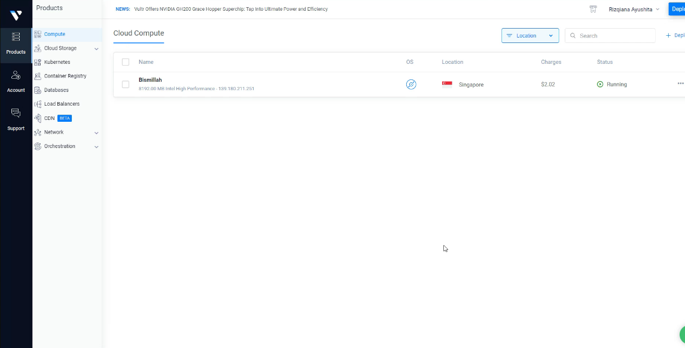
Task: Open the Support chat icon
Action: coord(16,119)
